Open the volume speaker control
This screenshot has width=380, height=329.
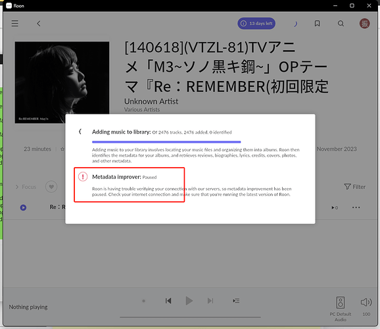[x=366, y=302]
